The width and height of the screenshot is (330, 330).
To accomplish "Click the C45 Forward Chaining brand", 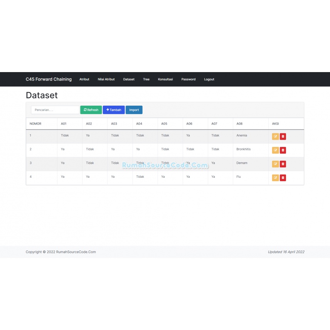I will click(x=49, y=79).
